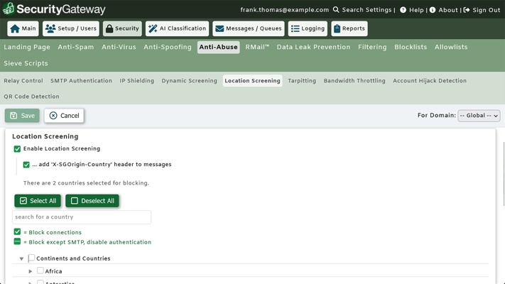The height and width of the screenshot is (284, 505).
Task: Click the Block connections legend checkbox
Action: tap(17, 232)
